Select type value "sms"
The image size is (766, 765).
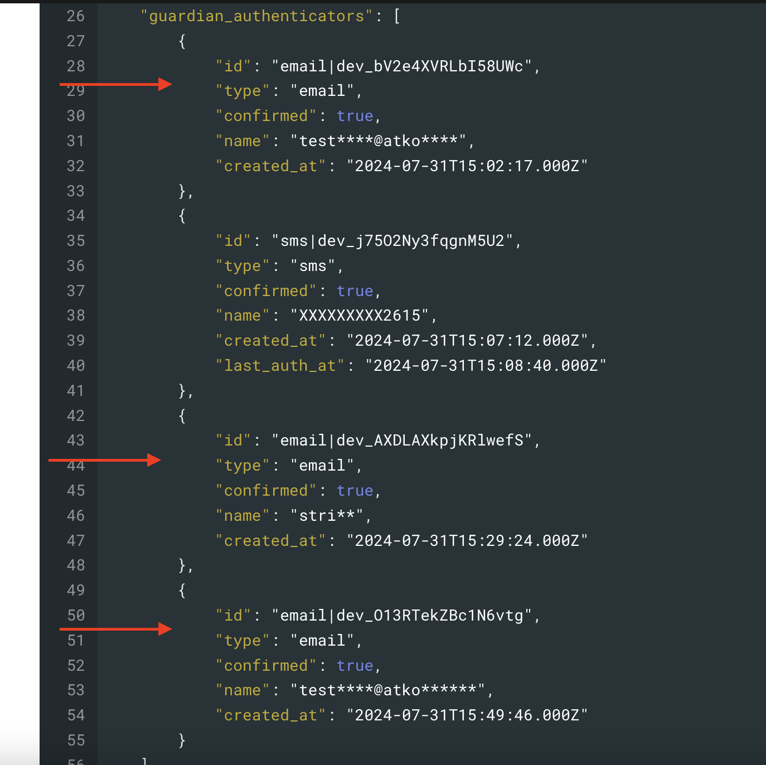click(x=313, y=266)
